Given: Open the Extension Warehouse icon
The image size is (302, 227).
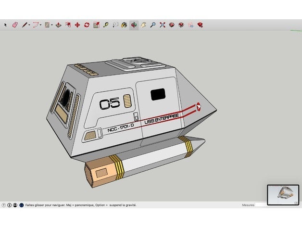Looking at the screenshot, I should click(x=181, y=25).
